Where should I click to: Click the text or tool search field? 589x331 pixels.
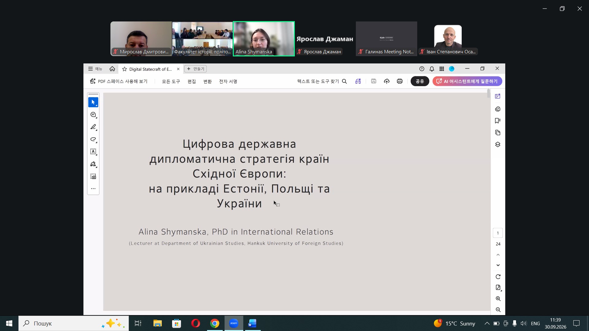pyautogui.click(x=322, y=81)
